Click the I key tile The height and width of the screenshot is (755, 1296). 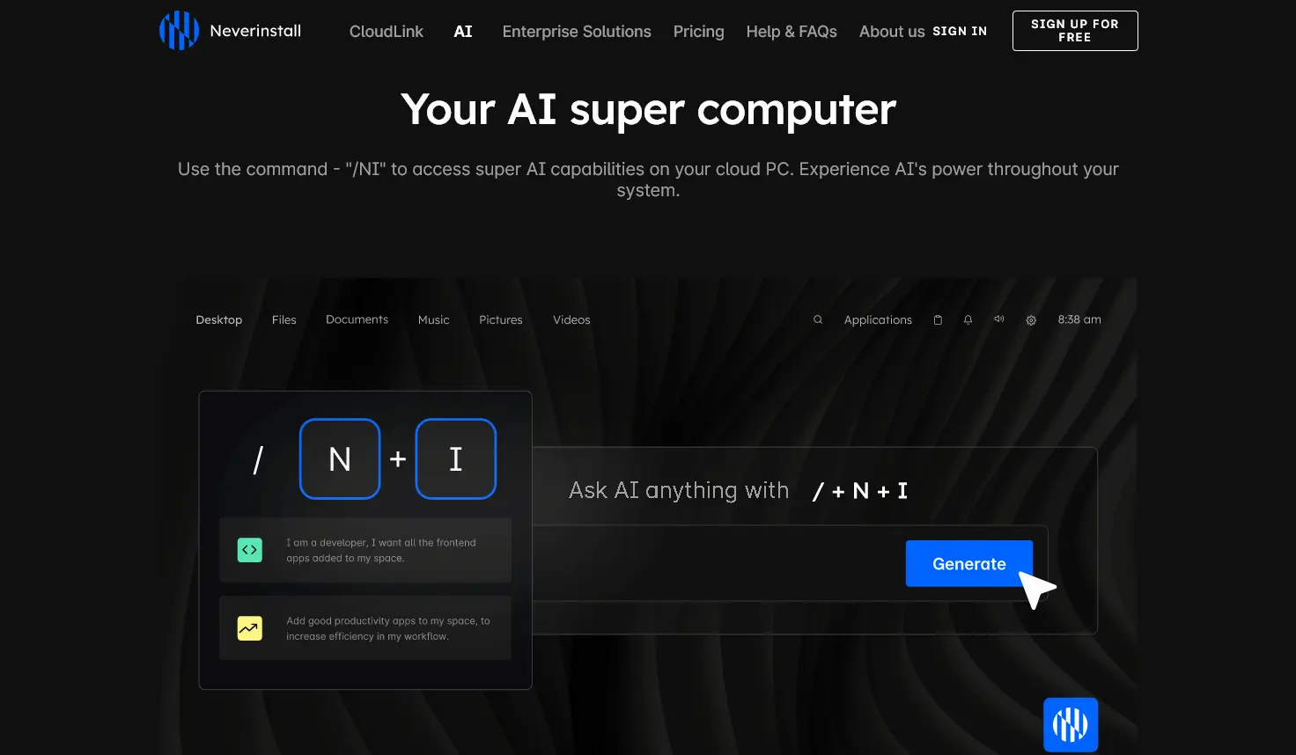click(x=456, y=458)
